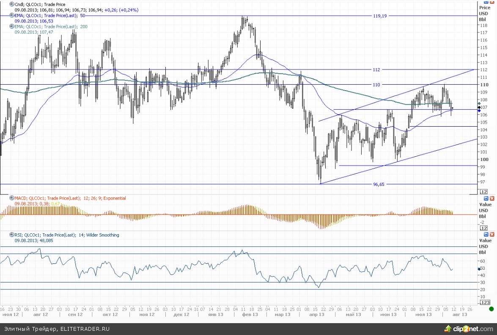Click the clock icon beside Cndl series
Image resolution: width=497 pixels, height=335 pixels.
[x=11, y=4]
